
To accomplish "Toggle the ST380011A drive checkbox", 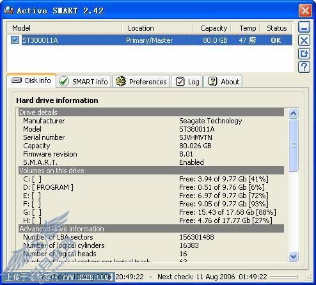I will 15,40.
